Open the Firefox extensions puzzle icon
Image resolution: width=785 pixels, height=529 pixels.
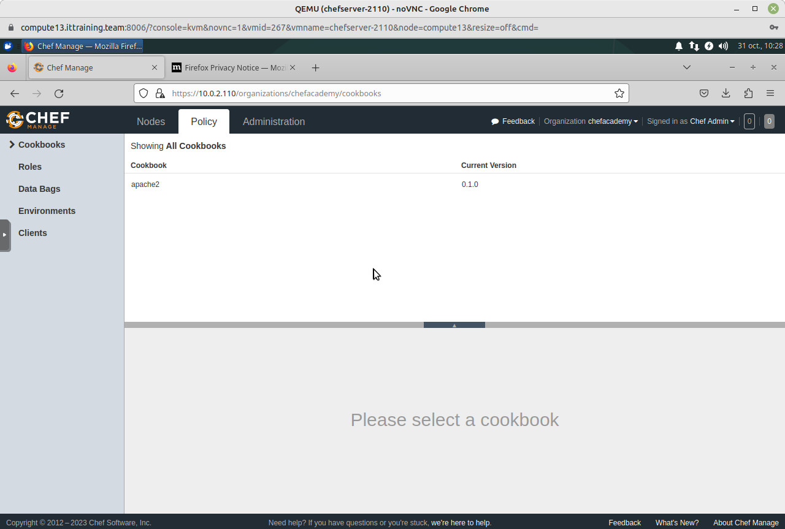748,93
